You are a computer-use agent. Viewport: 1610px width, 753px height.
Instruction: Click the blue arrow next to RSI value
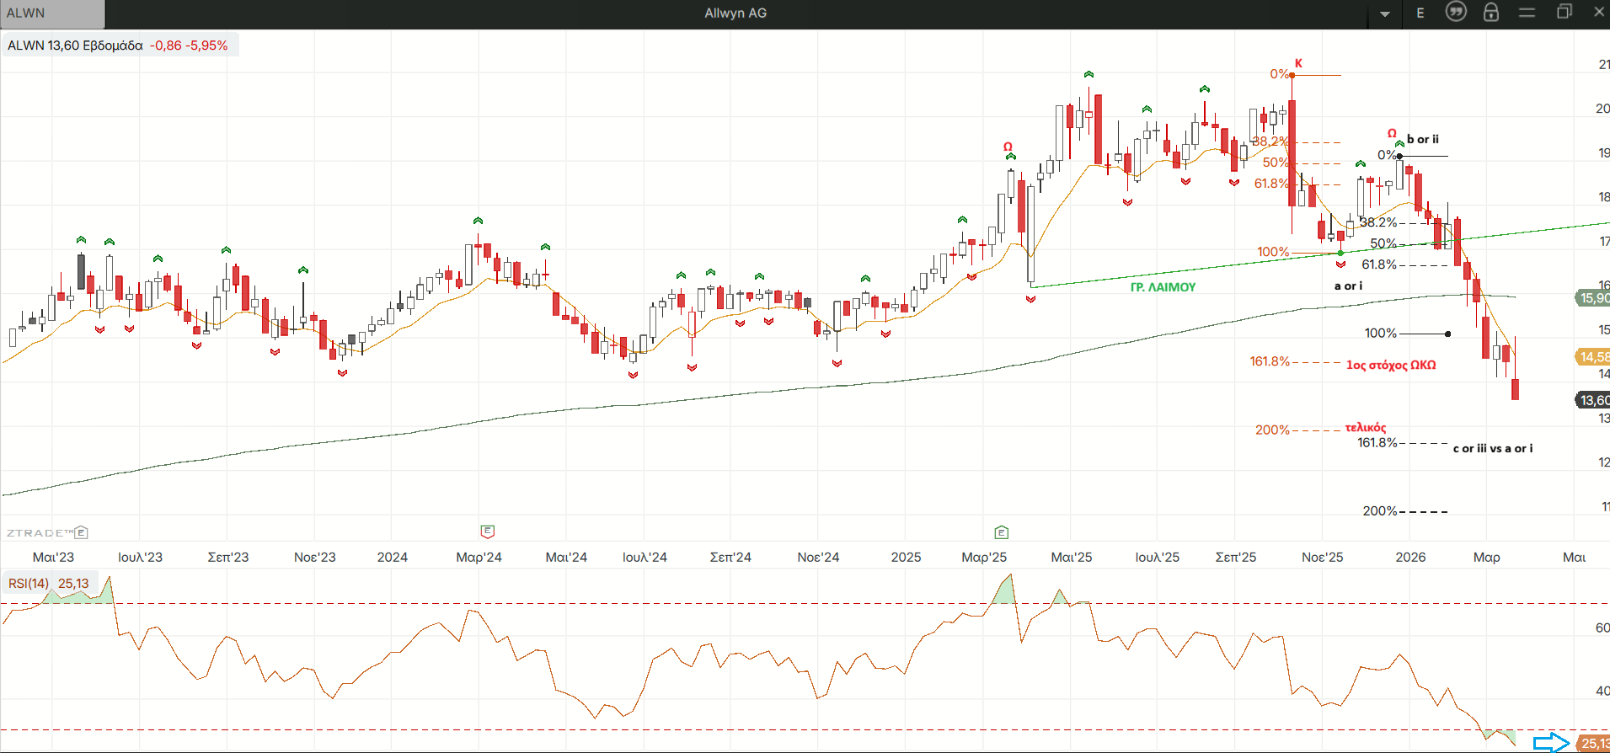tap(1550, 743)
